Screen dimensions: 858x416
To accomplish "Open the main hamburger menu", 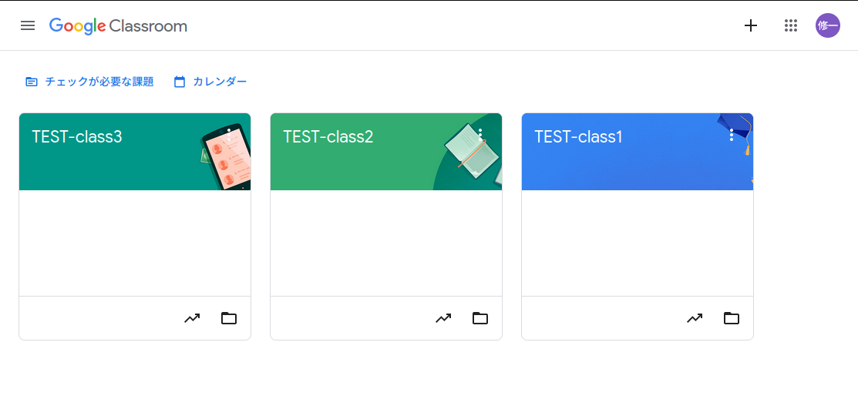I will (28, 25).
